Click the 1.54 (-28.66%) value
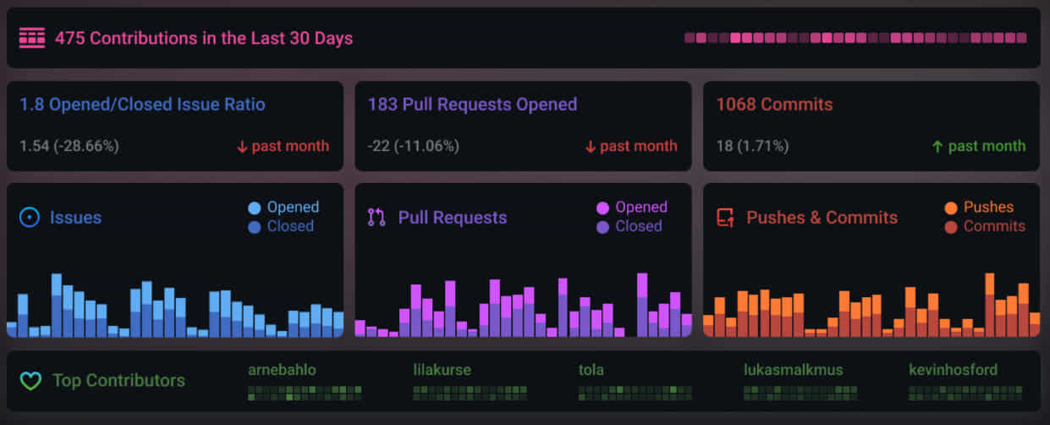This screenshot has width=1050, height=425. 69,146
